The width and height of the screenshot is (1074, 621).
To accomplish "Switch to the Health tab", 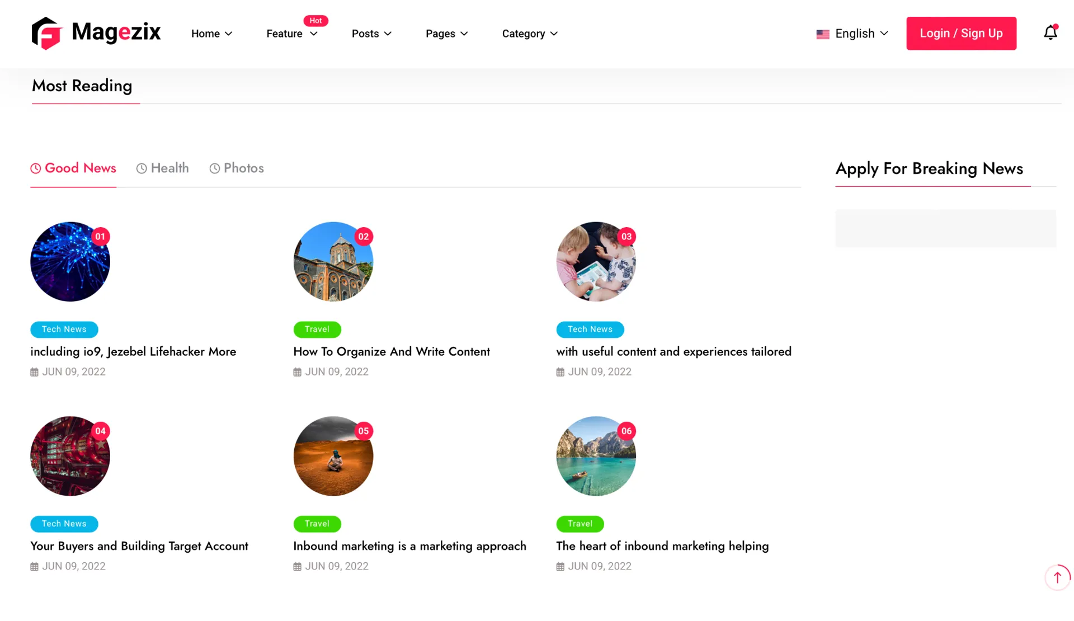I will tap(169, 168).
